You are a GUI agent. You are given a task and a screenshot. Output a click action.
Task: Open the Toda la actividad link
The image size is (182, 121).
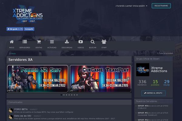pos(165,53)
